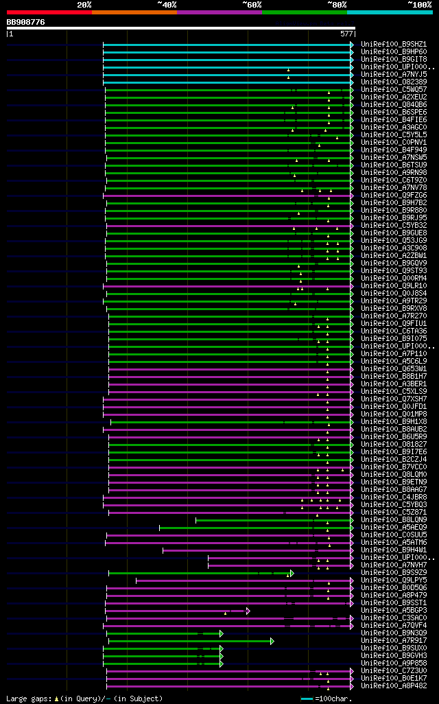Select subject label UniRef100_A8P482
439x704 pixels.
tap(394, 686)
